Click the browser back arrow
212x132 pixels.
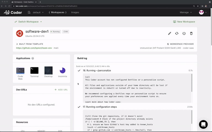tap(2, 6)
